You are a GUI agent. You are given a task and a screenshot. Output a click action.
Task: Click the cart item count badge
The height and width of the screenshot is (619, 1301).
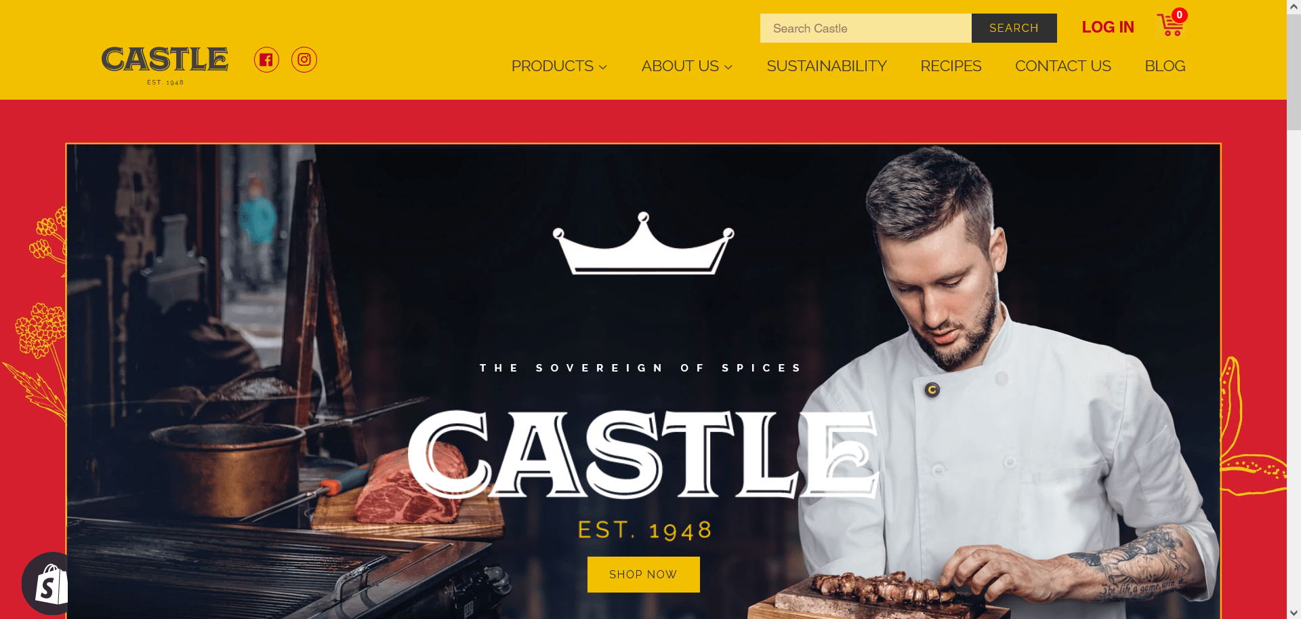(1180, 15)
